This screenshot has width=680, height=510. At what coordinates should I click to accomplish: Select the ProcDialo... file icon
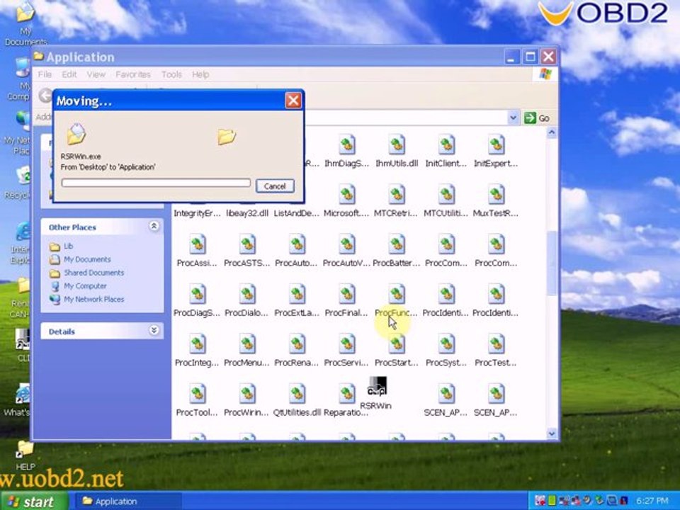point(247,295)
